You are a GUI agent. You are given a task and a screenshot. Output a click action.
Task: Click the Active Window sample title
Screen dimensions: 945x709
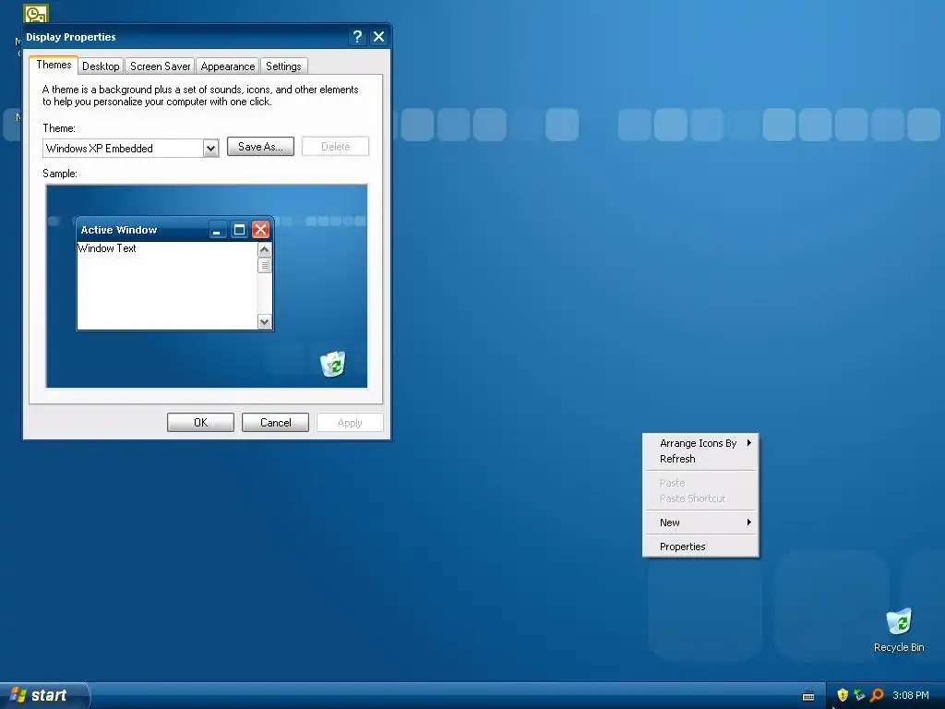pos(119,230)
